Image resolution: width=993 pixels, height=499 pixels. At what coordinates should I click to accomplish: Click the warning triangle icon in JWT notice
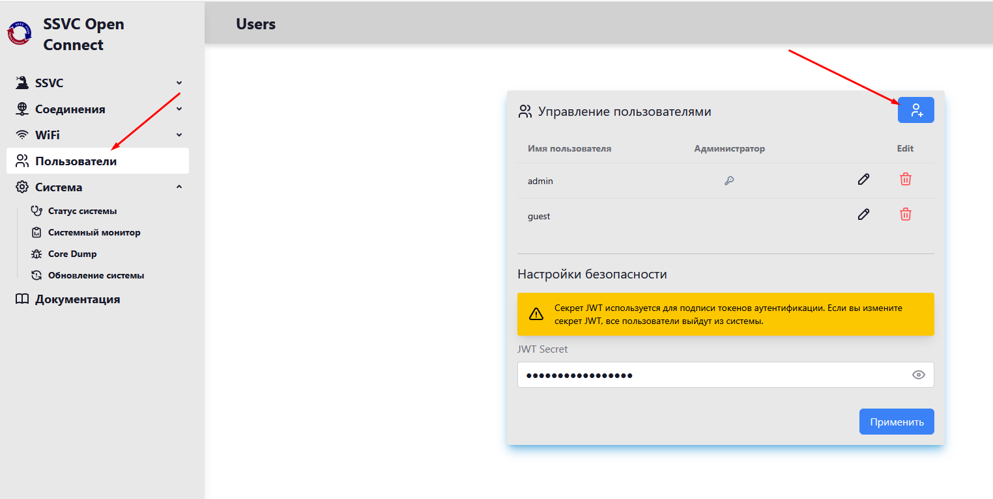[x=536, y=314]
